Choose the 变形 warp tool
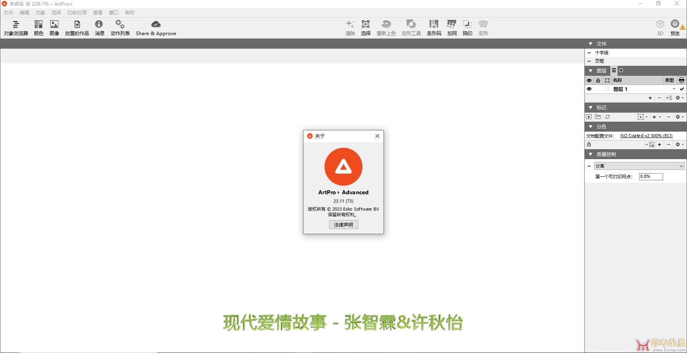687x353 pixels. pos(483,28)
